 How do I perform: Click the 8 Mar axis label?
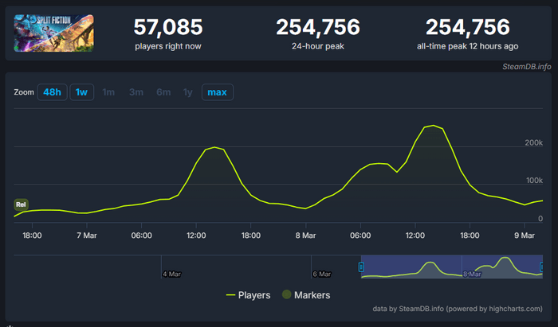coord(305,236)
